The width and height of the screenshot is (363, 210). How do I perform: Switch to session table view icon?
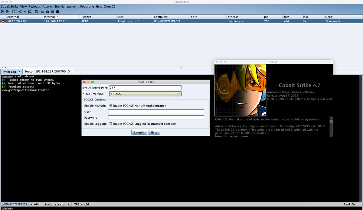pyautogui.click(x=25, y=11)
